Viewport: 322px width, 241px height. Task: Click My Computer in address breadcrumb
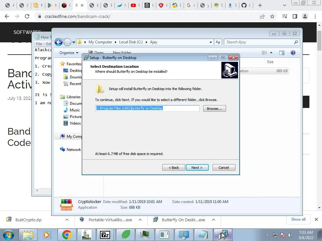pyautogui.click(x=100, y=42)
